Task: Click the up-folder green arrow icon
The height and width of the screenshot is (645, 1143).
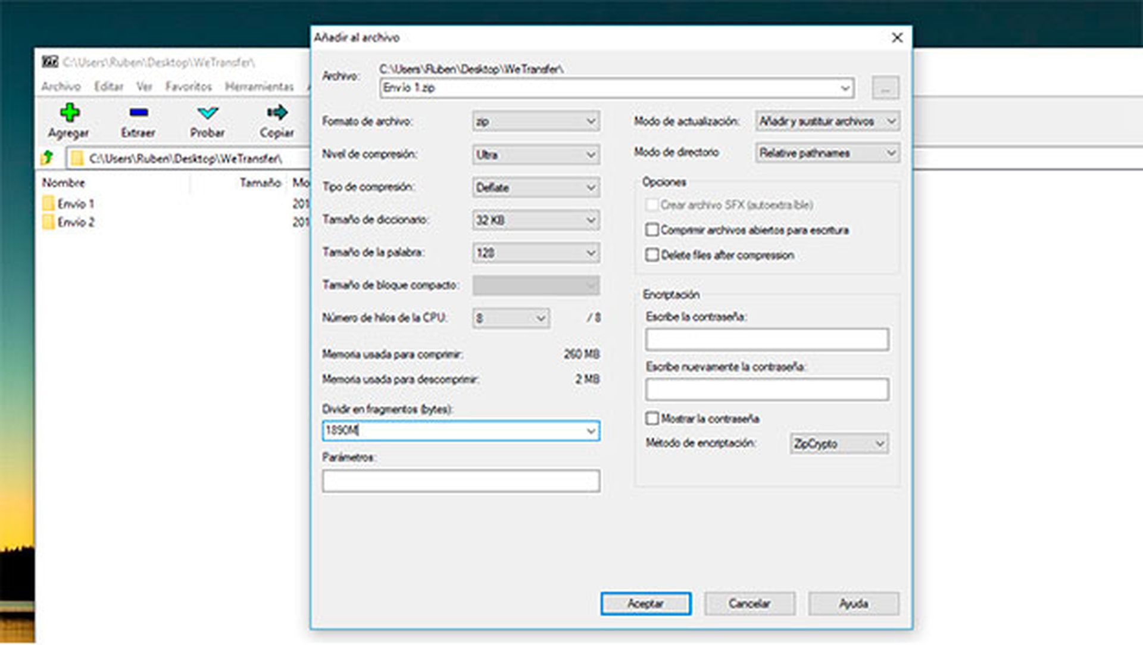Action: coord(48,158)
